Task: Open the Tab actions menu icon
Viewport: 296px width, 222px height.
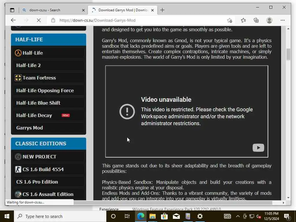Action: click(x=12, y=10)
